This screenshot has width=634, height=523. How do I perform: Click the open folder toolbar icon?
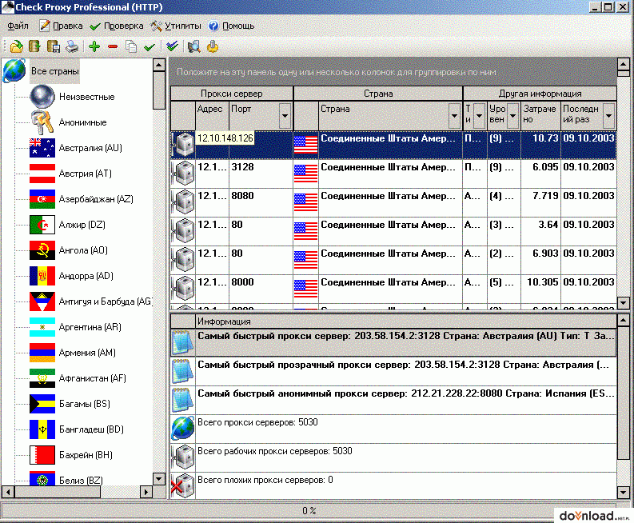[x=16, y=46]
